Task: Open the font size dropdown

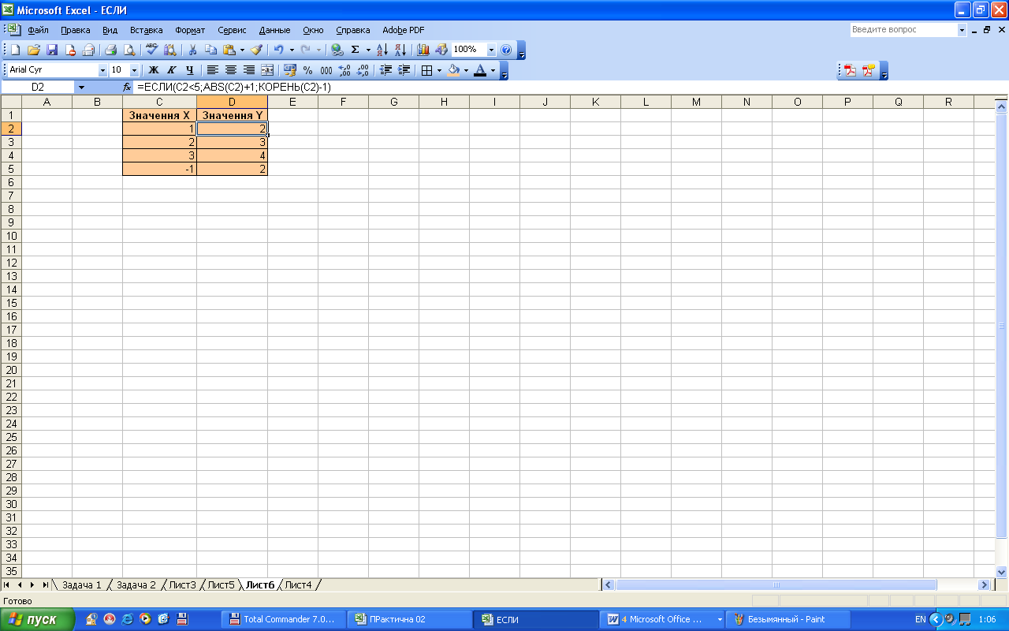Action: point(134,70)
